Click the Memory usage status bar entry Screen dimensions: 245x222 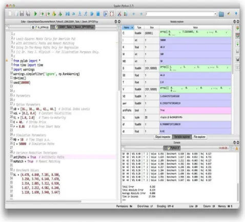225,206
